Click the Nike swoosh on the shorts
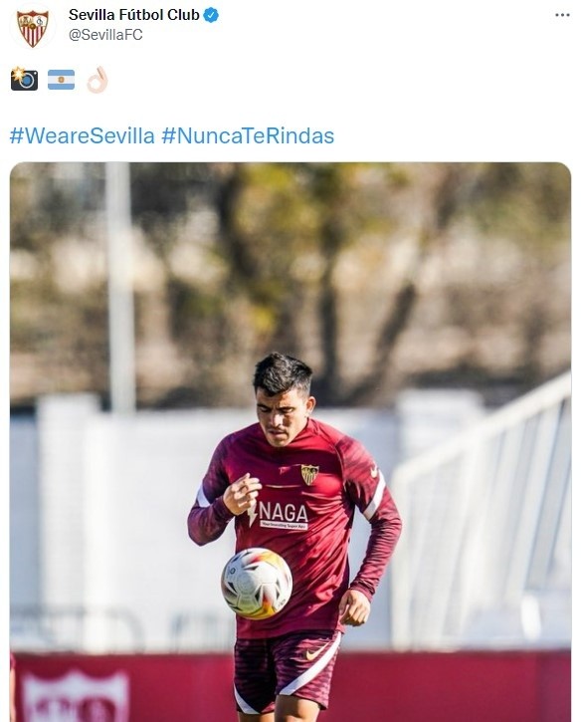 pos(316,652)
